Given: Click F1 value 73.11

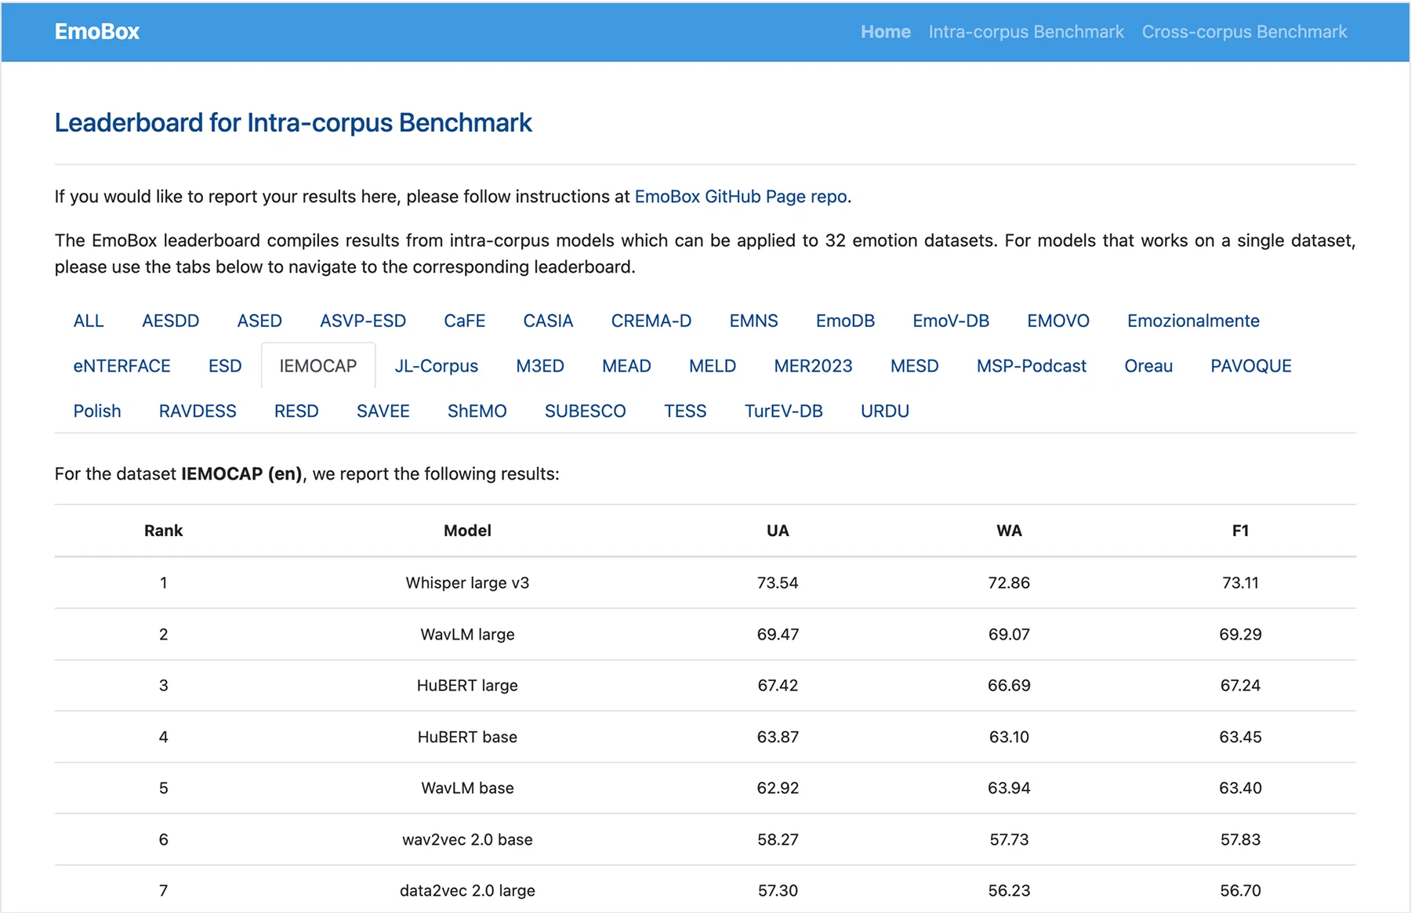Looking at the screenshot, I should point(1240,583).
